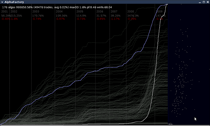Select the 2009 year label
This screenshot has width=210, height=126.
(159, 11)
